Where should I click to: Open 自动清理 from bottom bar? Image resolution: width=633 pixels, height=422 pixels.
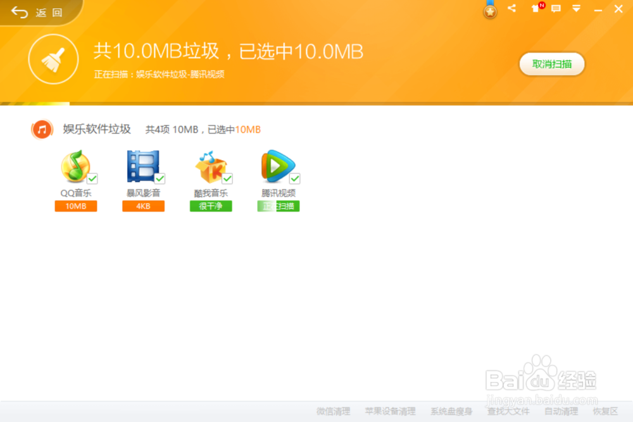561,411
